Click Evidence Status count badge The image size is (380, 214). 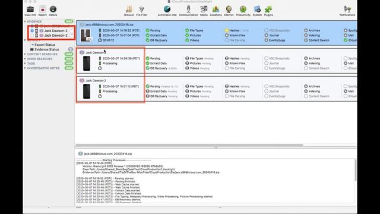pyautogui.click(x=71, y=49)
